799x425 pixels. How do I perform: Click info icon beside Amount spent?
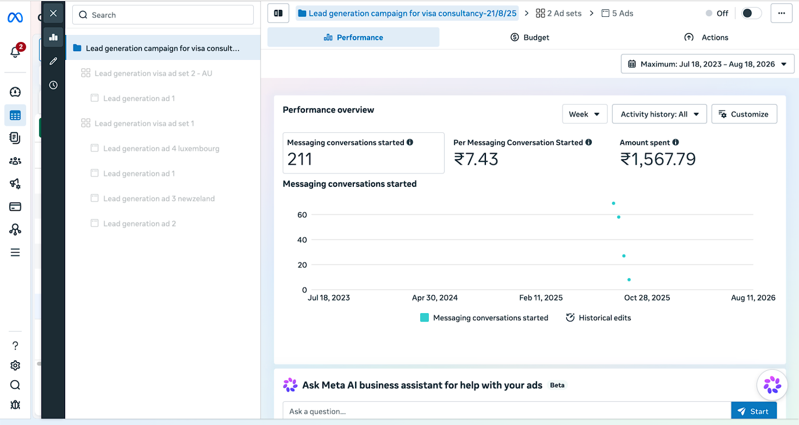(x=676, y=142)
